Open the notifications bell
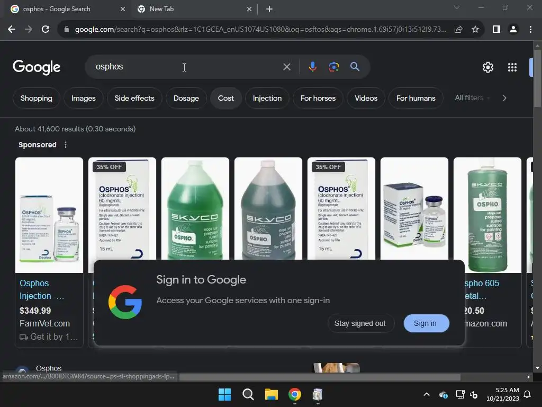 point(527,394)
